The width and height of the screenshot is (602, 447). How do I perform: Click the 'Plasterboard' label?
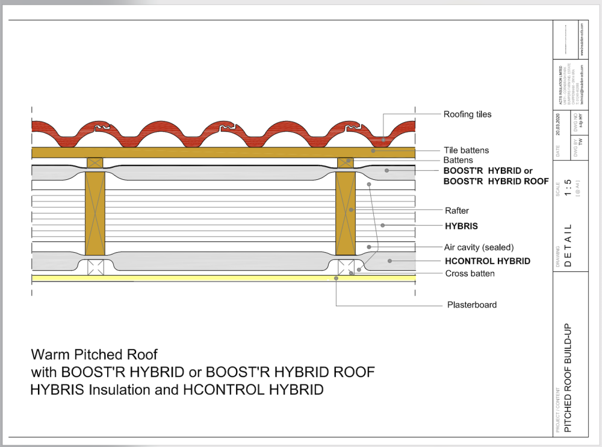472,304
